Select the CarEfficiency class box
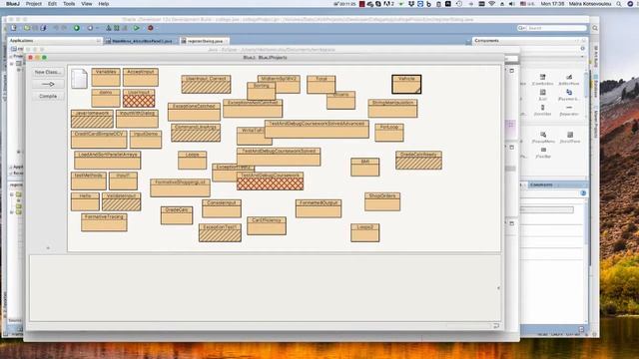 [x=267, y=226]
